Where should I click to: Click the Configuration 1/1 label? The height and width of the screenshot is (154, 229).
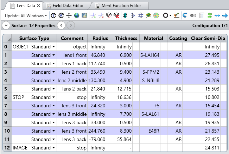210,26
